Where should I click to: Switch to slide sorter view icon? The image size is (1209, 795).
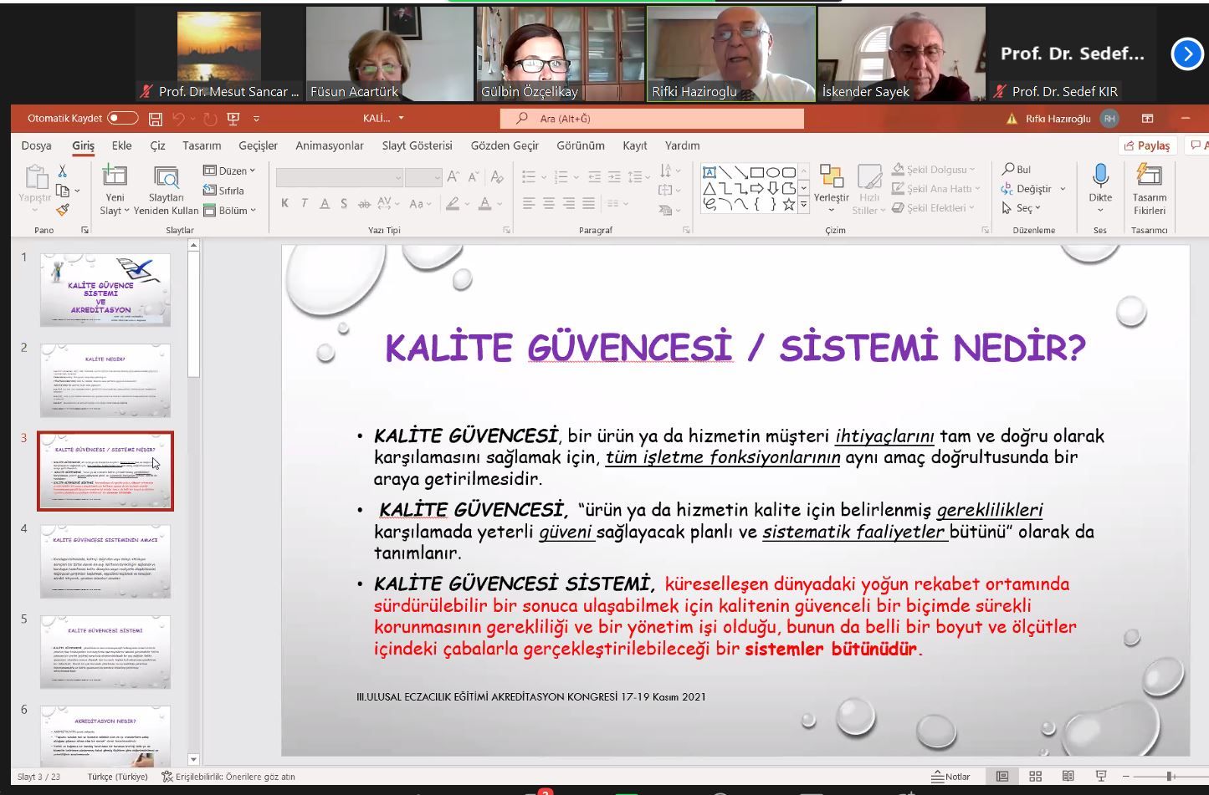click(1035, 776)
